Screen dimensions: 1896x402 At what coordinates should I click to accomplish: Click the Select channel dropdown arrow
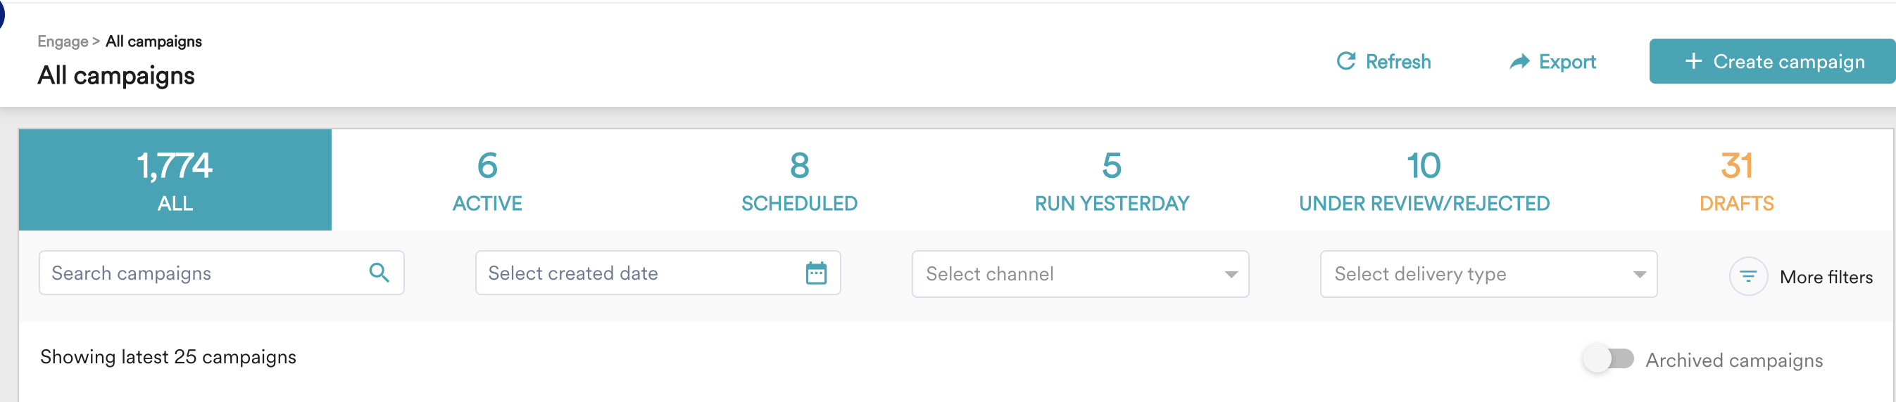(x=1231, y=274)
